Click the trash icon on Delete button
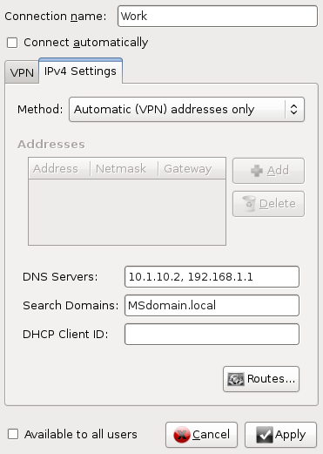Viewport: 323px width, 454px height. click(x=249, y=203)
